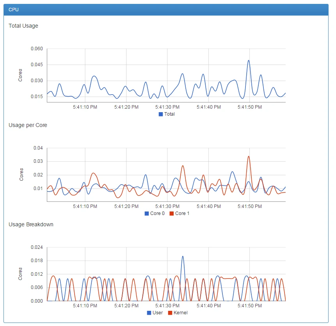Click the 0.024 label on Usage Breakdown axis

pyautogui.click(x=37, y=247)
